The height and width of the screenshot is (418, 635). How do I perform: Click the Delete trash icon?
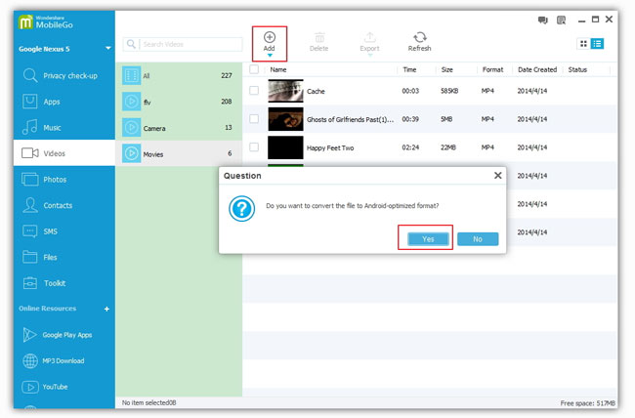pyautogui.click(x=319, y=38)
